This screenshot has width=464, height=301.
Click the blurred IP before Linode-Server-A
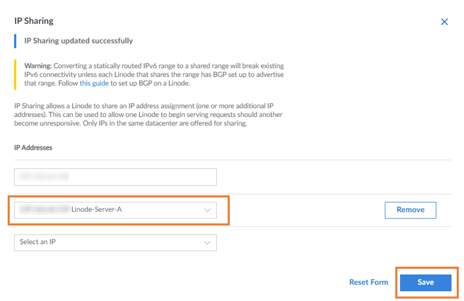44,210
